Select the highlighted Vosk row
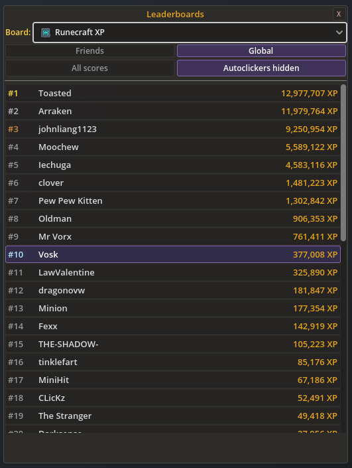Screen dimensions: 352x468 pyautogui.click(x=173, y=255)
